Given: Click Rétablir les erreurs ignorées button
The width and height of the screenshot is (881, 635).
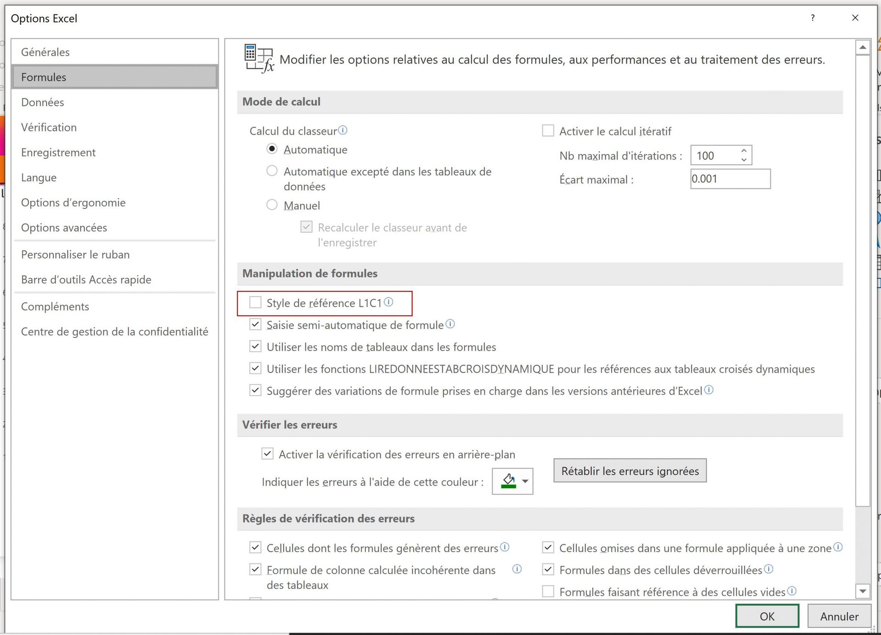Looking at the screenshot, I should [630, 471].
